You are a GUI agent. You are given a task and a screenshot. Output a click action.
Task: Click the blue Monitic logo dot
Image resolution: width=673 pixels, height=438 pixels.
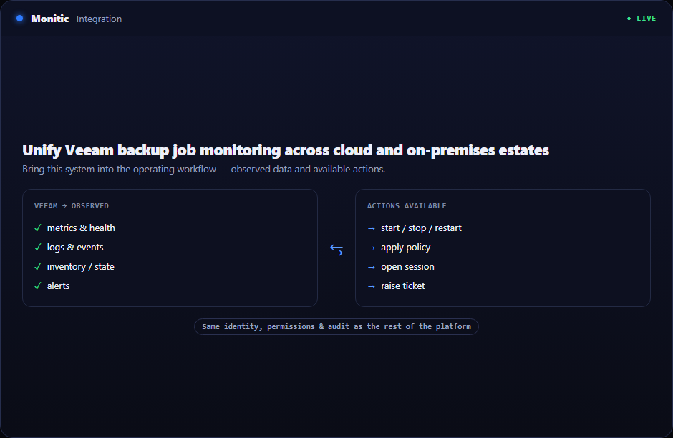[x=20, y=19]
